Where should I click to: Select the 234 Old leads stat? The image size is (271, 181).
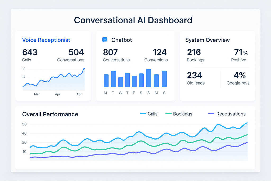coord(196,78)
